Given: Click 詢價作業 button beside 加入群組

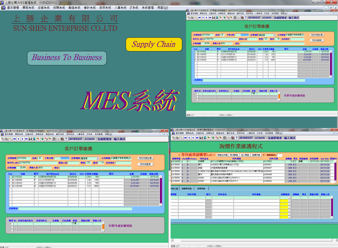Looking at the screenshot, I should pos(256,155).
